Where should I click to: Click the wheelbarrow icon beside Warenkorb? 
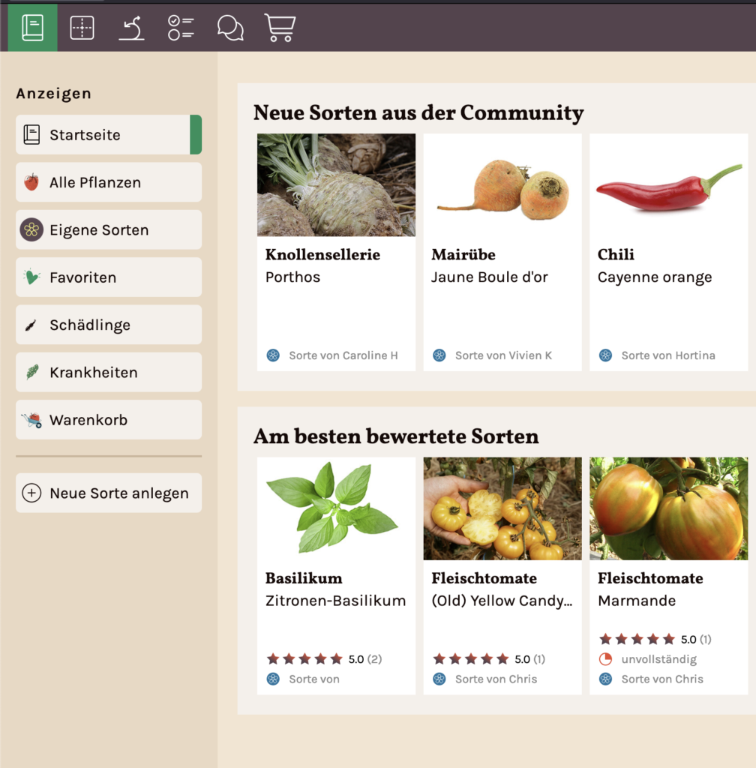31,420
